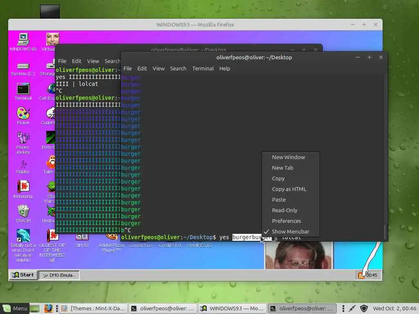This screenshot has width=419, height=314.
Task: Switch to Themes Mint-X-Da... panel task
Action: (x=93, y=308)
